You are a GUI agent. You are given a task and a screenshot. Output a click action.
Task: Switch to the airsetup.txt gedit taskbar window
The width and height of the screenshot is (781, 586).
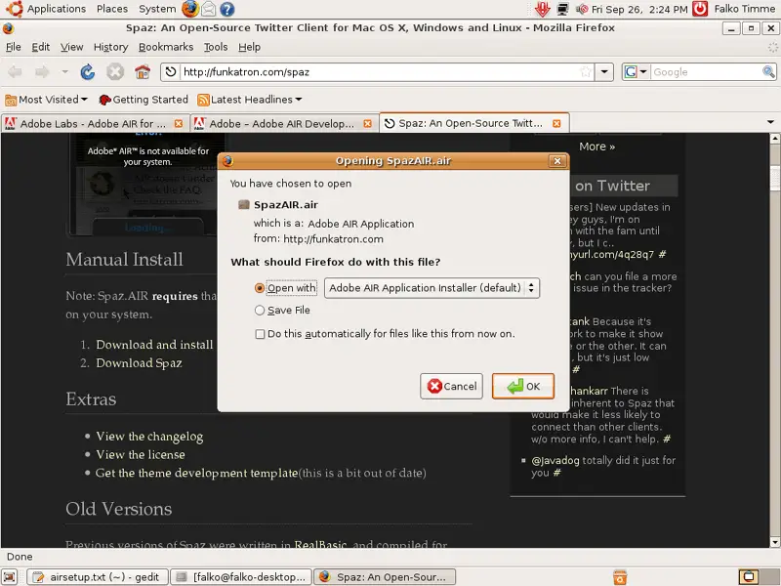pyautogui.click(x=97, y=577)
